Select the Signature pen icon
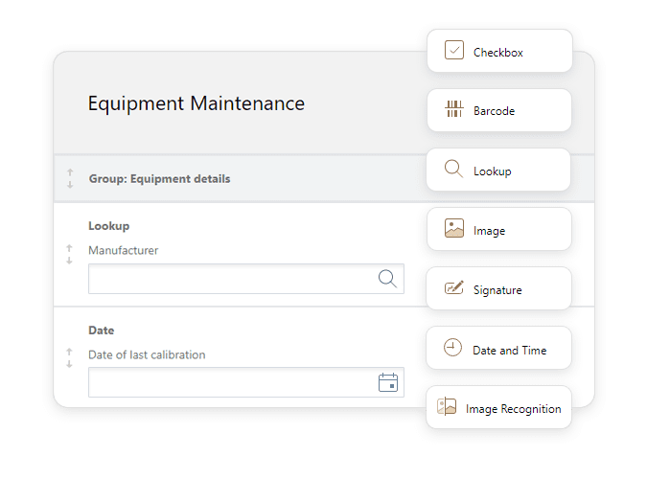Screen dimensions: 647x479 [454, 287]
